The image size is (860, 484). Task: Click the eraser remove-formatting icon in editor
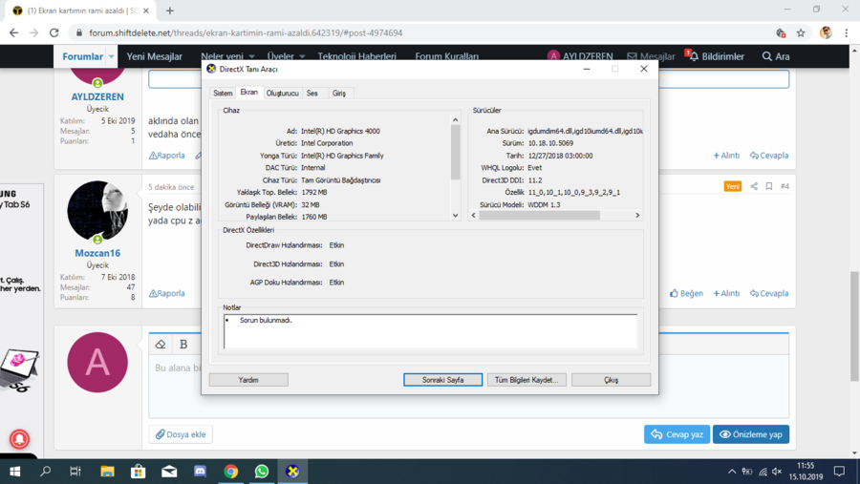[x=161, y=345]
